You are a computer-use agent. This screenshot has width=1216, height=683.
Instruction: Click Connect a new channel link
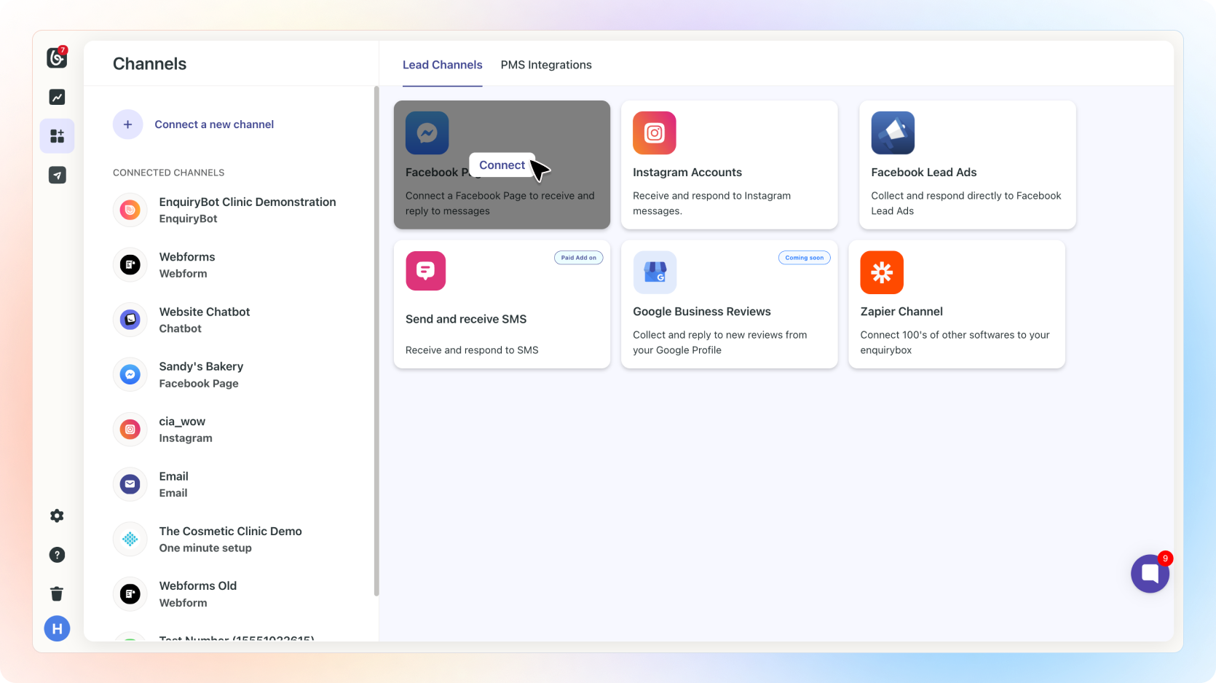214,125
